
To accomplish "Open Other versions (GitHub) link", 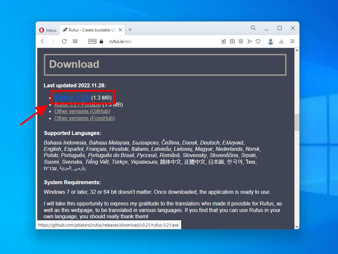I will pos(82,111).
